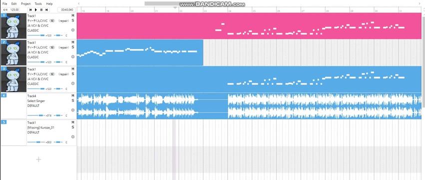This screenshot has height=180, width=425.
Task: Click the playhead marker on timeline ruler
Action: pyautogui.click(x=175, y=8)
